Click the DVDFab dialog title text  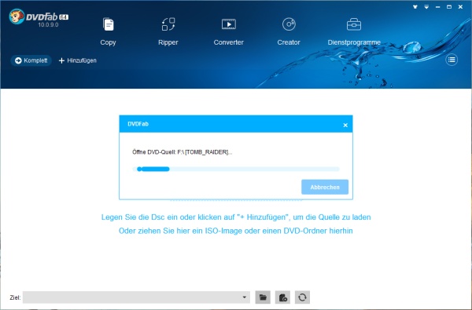coord(138,124)
